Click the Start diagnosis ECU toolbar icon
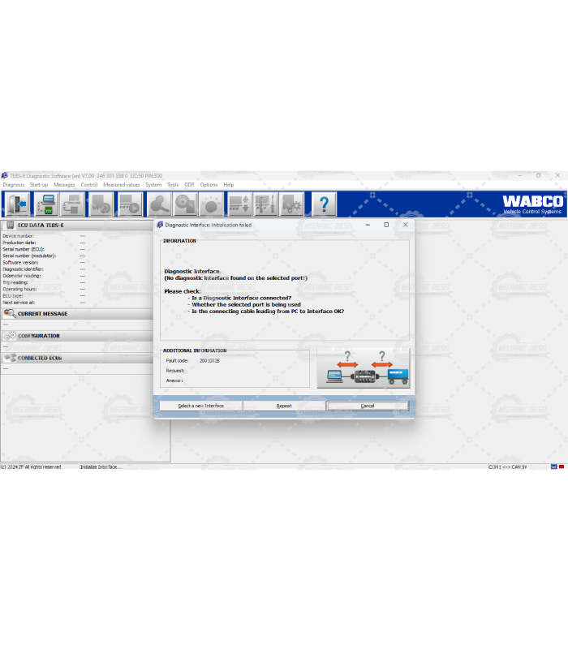 pos(45,204)
